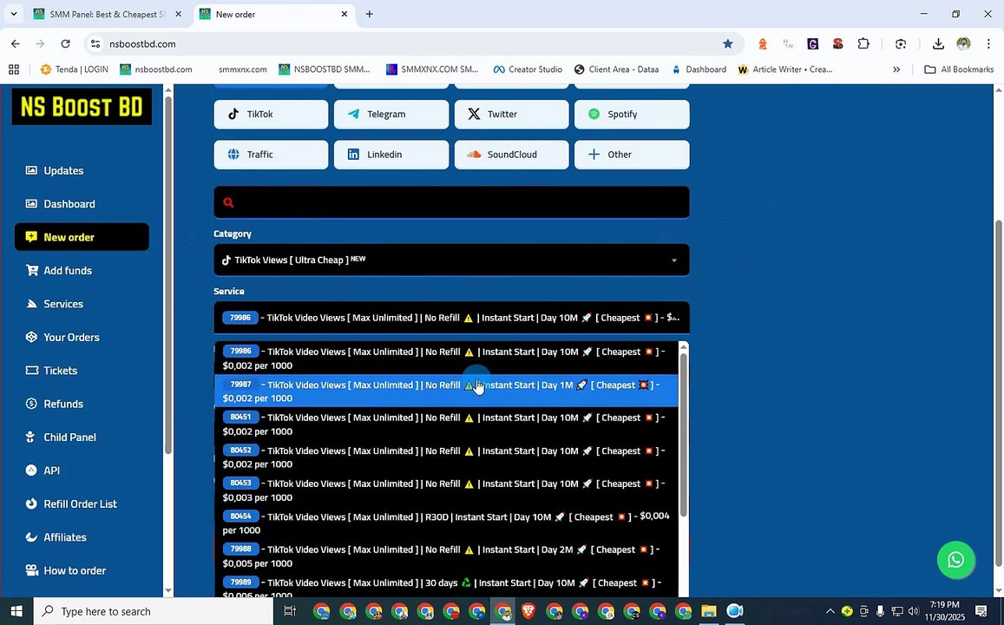The image size is (1004, 625).
Task: Click the Child Panel icon
Action: [31, 437]
